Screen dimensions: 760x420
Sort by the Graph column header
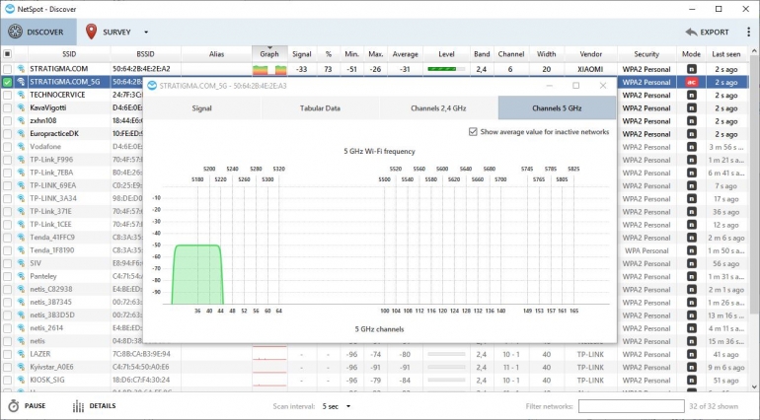point(269,54)
